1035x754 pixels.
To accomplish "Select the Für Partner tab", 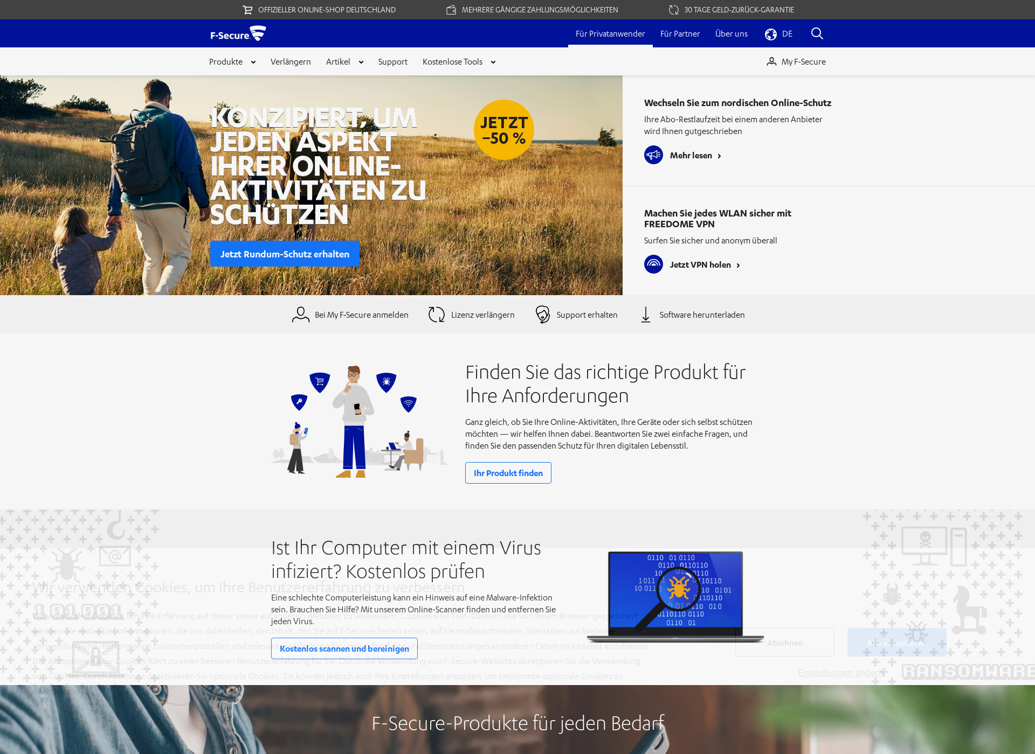I will click(680, 34).
